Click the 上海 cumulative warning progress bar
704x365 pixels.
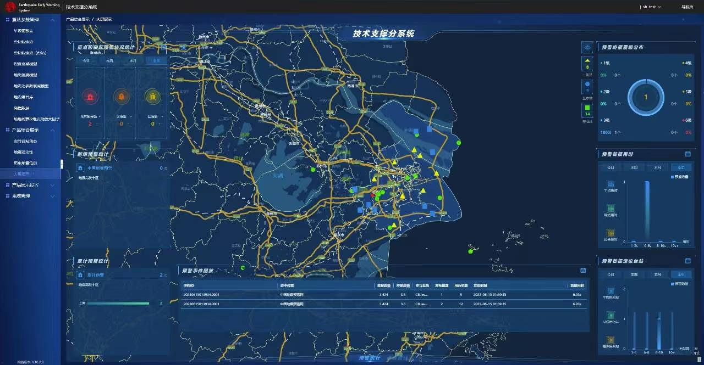coord(118,303)
